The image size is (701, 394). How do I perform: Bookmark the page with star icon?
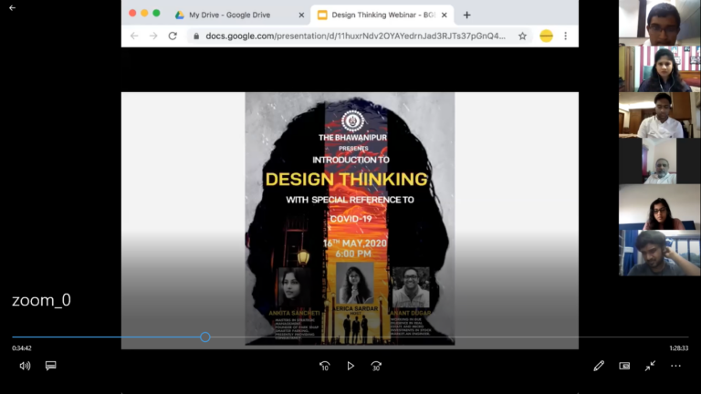tap(522, 36)
